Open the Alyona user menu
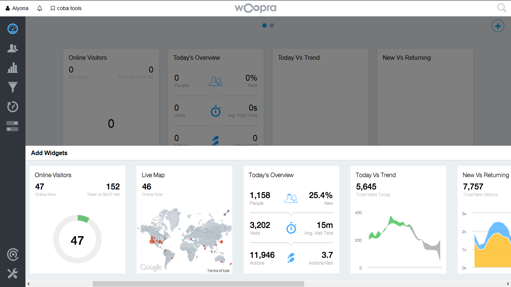This screenshot has height=287, width=511. tap(17, 8)
